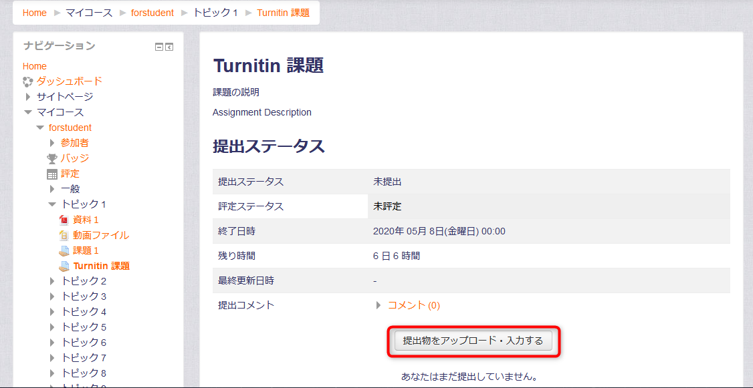The image size is (753, 388).
Task: Expand the トピック 4 section arrow
Action: coord(52,312)
